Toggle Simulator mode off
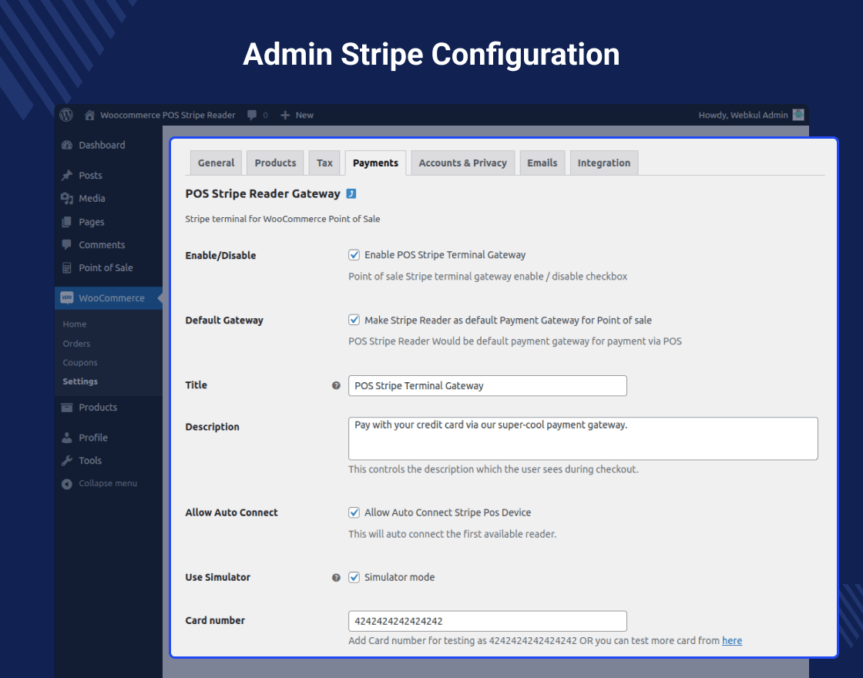The image size is (863, 678). click(x=354, y=577)
